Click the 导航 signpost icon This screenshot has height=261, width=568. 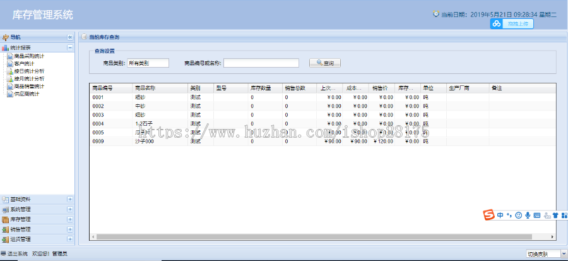6,37
